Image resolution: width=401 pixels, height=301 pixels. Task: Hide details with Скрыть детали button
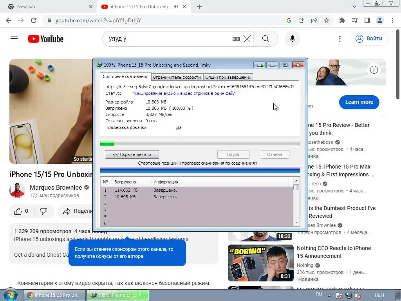pos(132,154)
